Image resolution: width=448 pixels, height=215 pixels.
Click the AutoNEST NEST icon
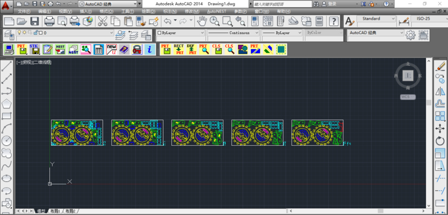[73, 49]
